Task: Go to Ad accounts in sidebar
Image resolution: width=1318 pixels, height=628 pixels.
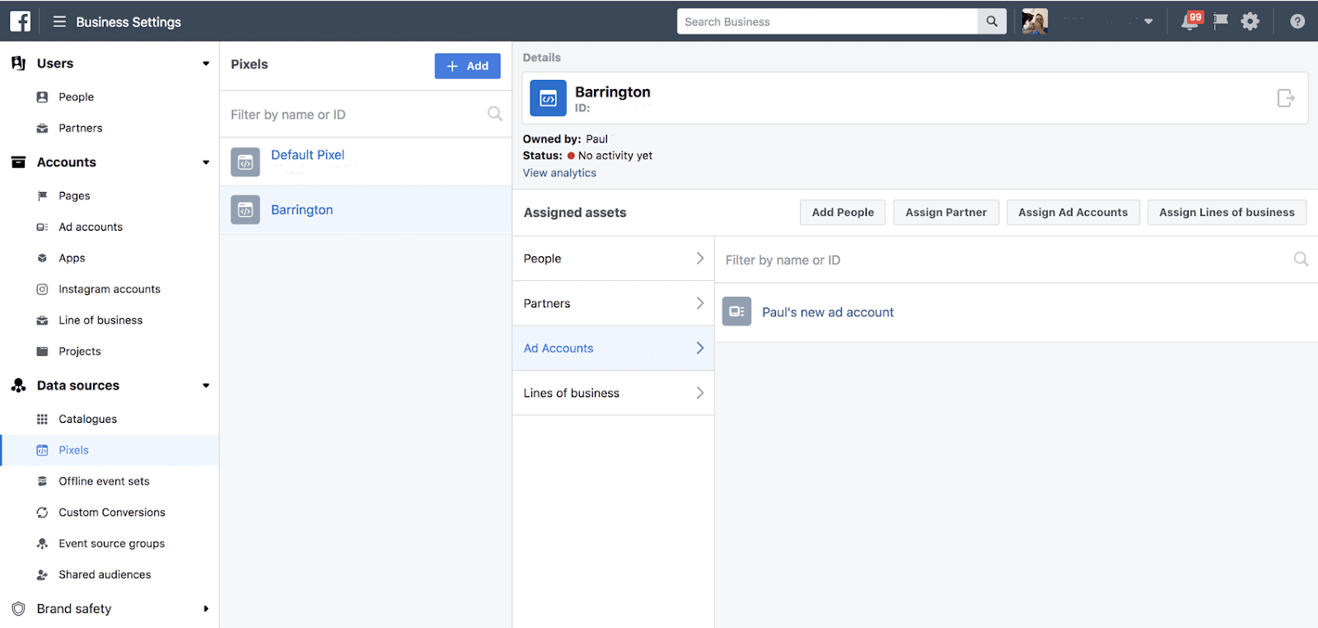Action: tap(91, 227)
